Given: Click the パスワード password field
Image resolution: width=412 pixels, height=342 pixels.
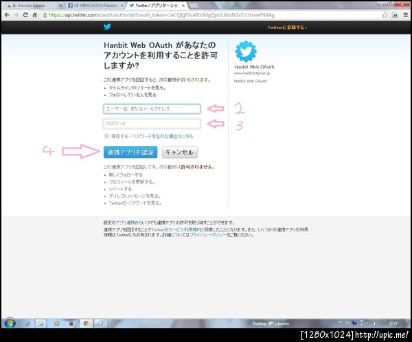Looking at the screenshot, I should tap(152, 124).
